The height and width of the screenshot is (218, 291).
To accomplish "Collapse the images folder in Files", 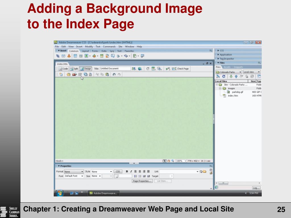I will [x=220, y=89].
